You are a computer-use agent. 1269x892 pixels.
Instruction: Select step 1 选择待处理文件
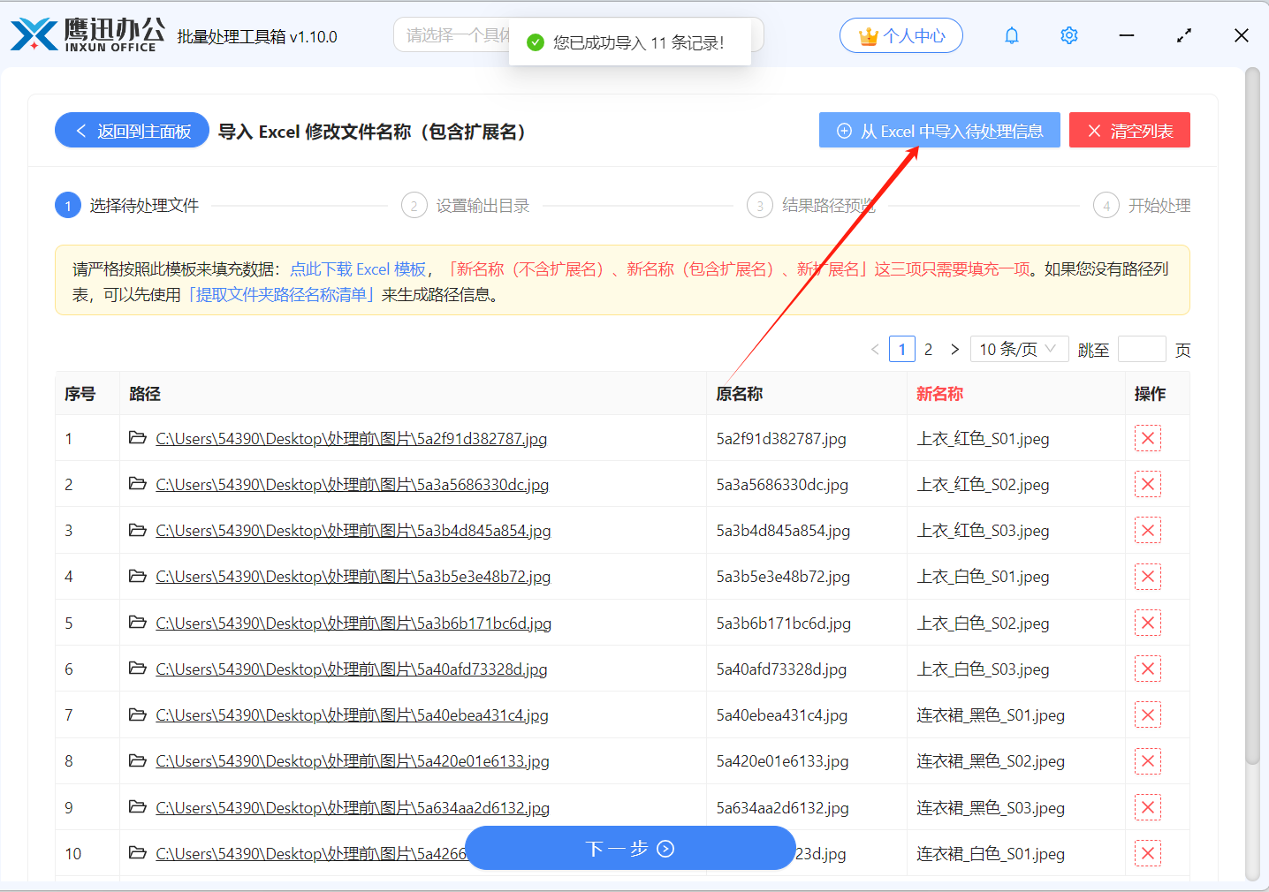click(x=127, y=206)
